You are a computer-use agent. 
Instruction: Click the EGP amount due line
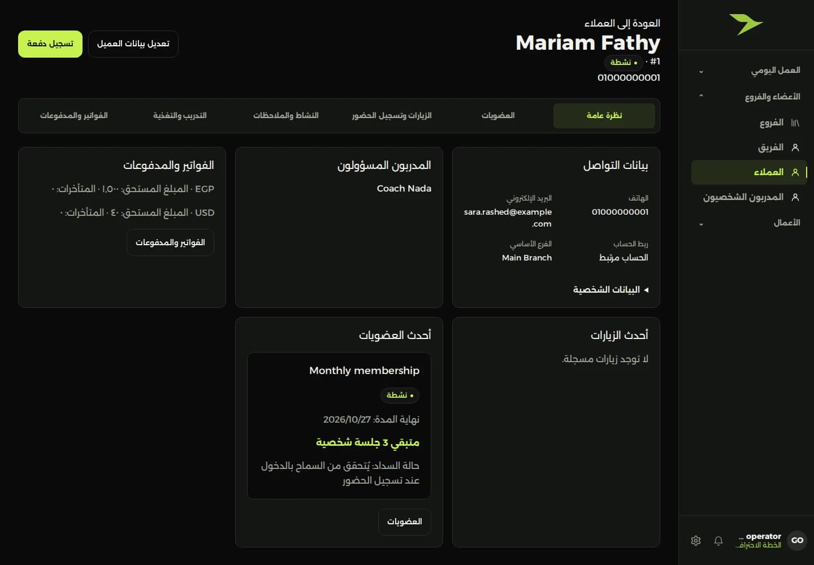tap(133, 189)
